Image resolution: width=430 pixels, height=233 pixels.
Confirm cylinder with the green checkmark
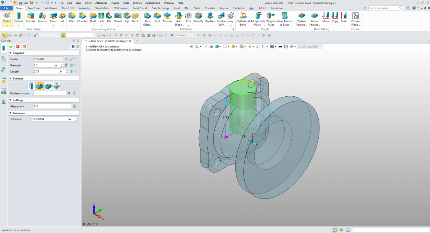11,46
